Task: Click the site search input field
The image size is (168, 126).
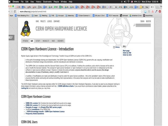Action: click(x=143, y=25)
